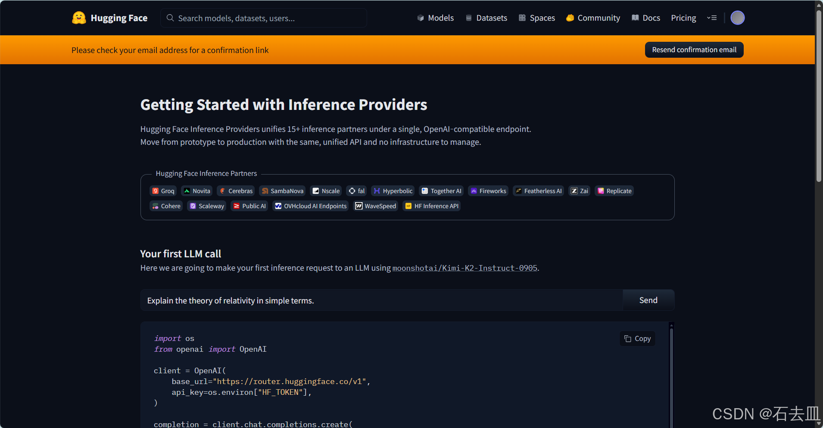Open the moonshotai/Kimi-K2-Instruct-0905 model link
The height and width of the screenshot is (428, 823).
[x=465, y=268]
